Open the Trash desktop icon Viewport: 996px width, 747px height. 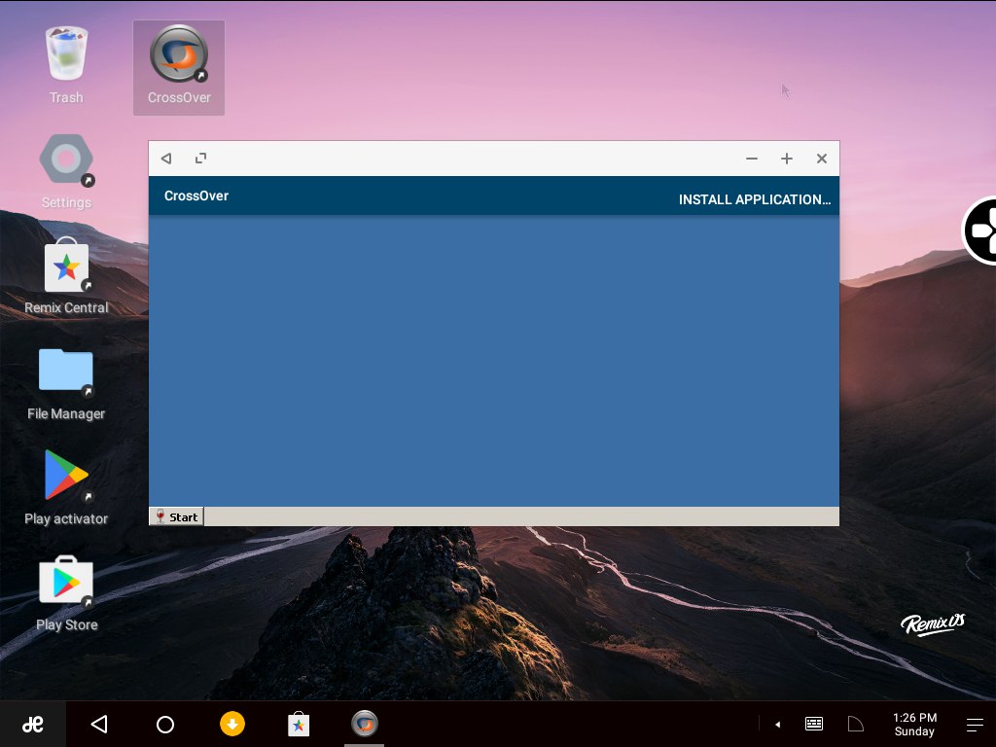67,64
